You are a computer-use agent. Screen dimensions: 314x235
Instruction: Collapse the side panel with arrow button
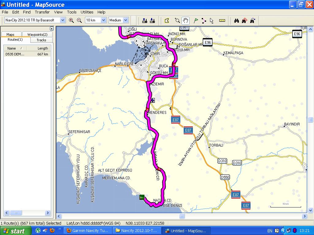tap(52, 28)
